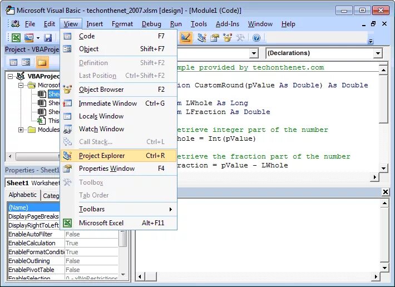The width and height of the screenshot is (395, 287).
Task: Switch to the Alphabetic properties tab
Action: coord(23,195)
